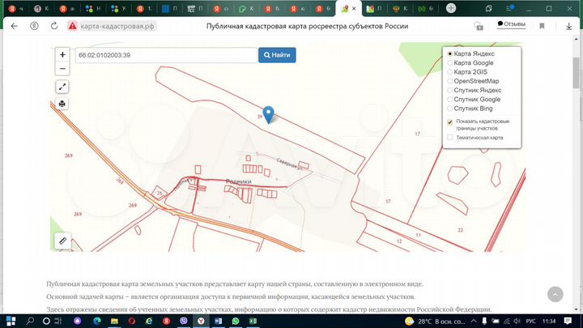Open Отзывы reviews button
583x328 pixels.
[510, 24]
